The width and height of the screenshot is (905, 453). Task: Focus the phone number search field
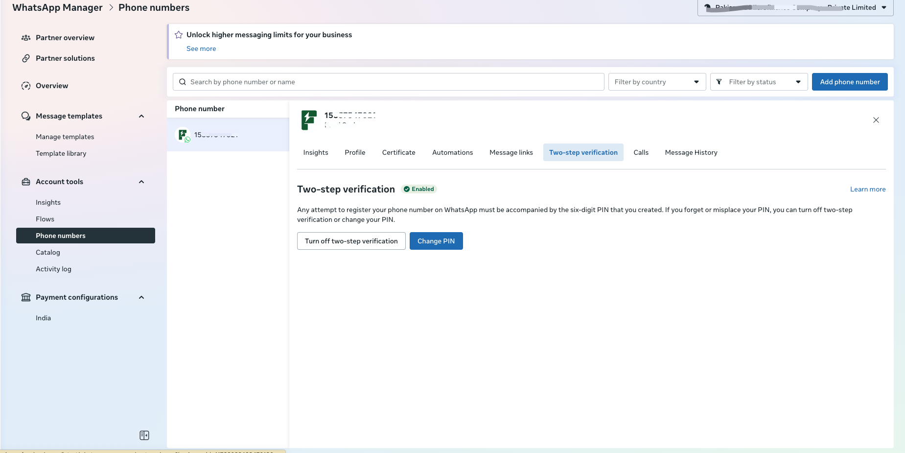(392, 82)
